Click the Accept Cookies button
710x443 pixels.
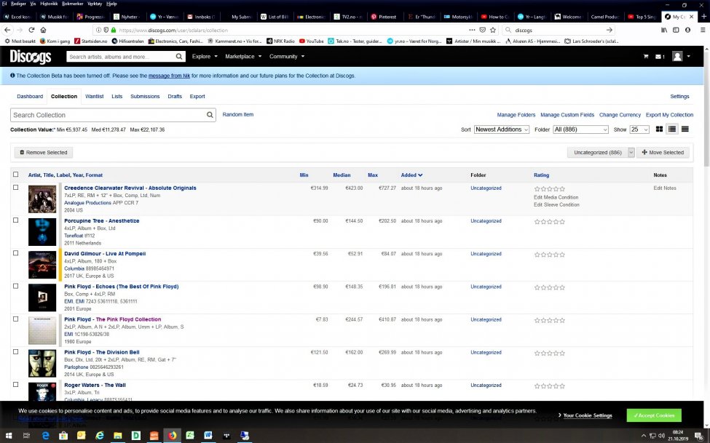[653, 415]
